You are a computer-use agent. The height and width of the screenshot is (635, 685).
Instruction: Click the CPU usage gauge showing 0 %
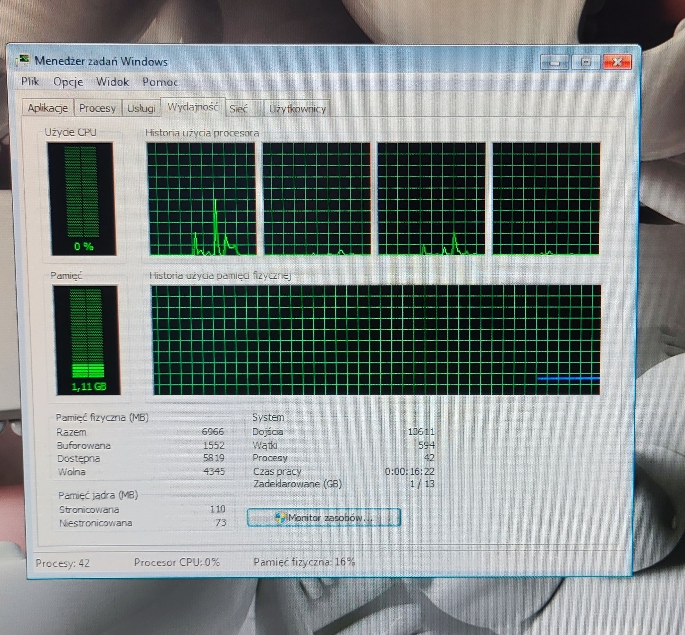point(82,199)
